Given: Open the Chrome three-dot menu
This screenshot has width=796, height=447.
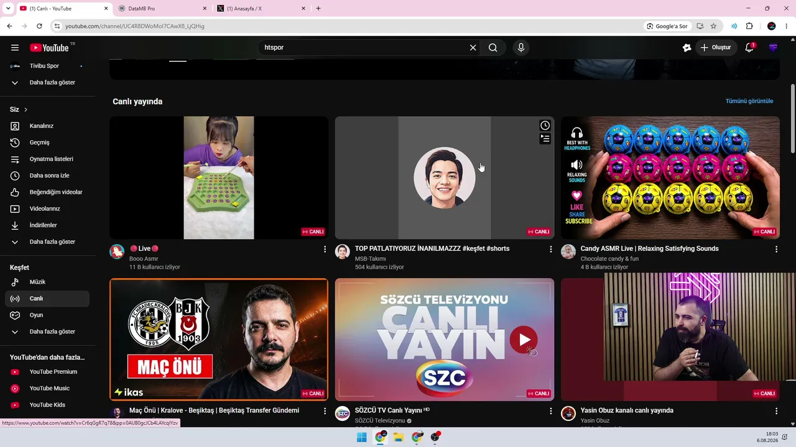Looking at the screenshot, I should [787, 26].
